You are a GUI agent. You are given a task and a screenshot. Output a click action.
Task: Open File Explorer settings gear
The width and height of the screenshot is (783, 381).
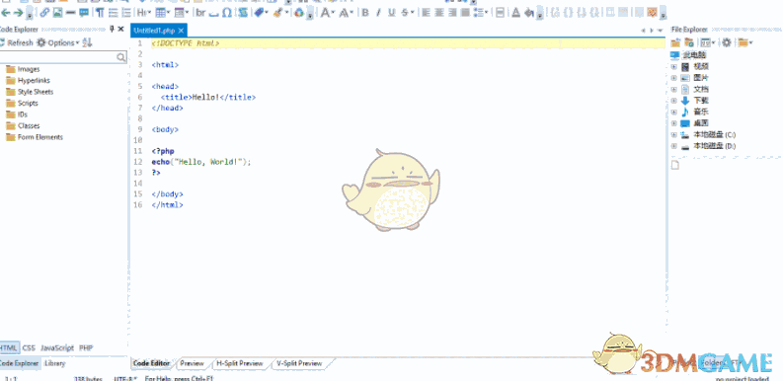[727, 43]
